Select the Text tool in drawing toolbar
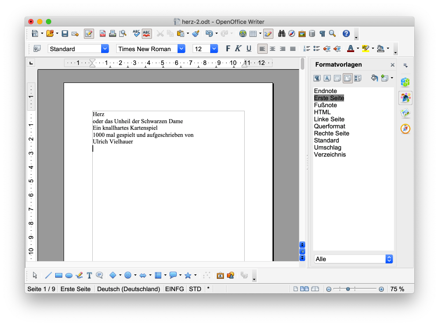This screenshot has width=439, height=326. click(89, 275)
